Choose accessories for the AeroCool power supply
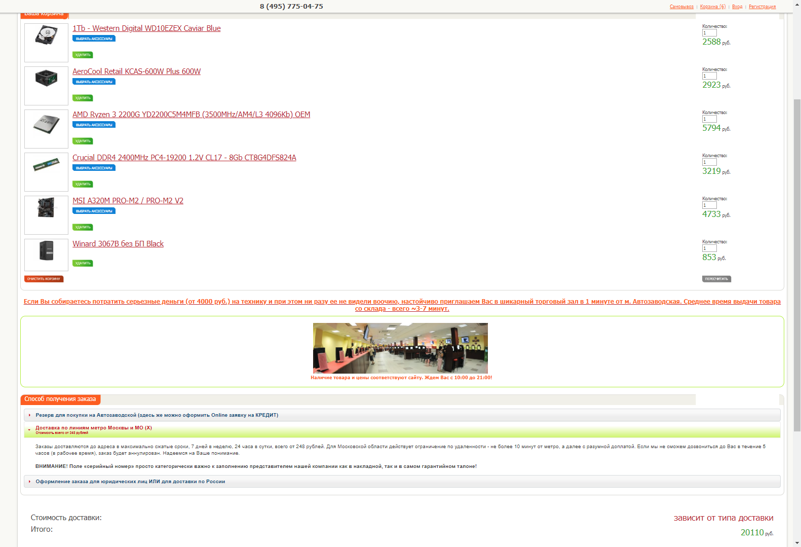This screenshot has width=801, height=547. [x=94, y=82]
